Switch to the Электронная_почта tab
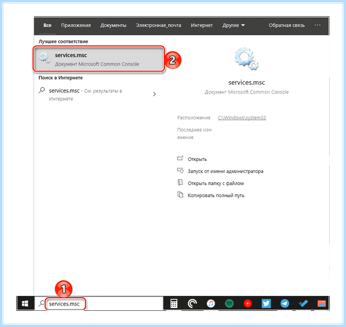346x327 pixels. click(x=159, y=25)
